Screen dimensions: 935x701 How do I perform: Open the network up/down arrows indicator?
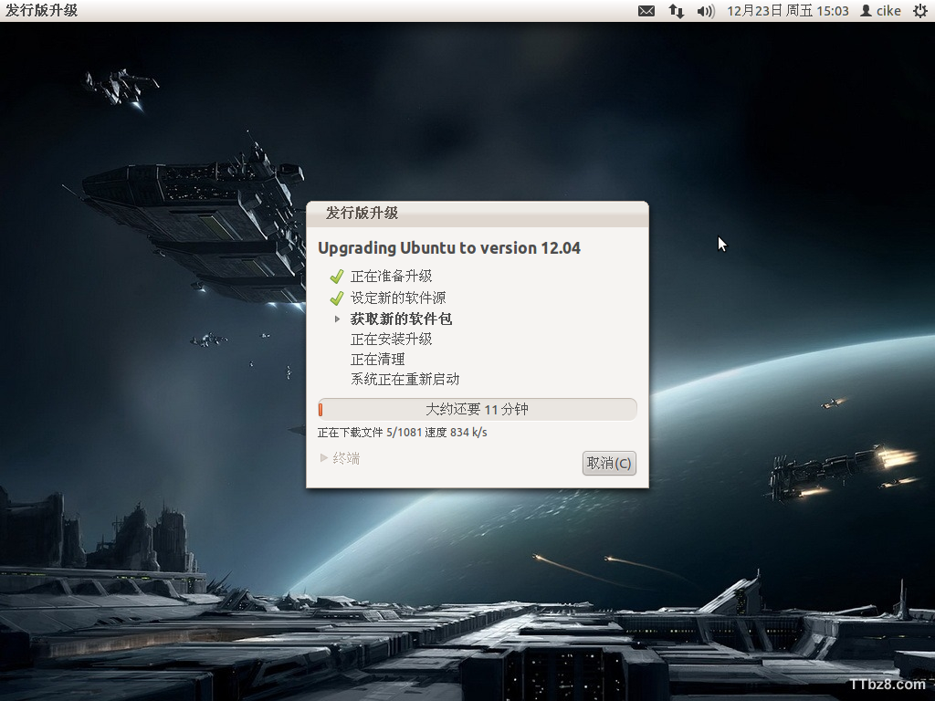point(677,11)
